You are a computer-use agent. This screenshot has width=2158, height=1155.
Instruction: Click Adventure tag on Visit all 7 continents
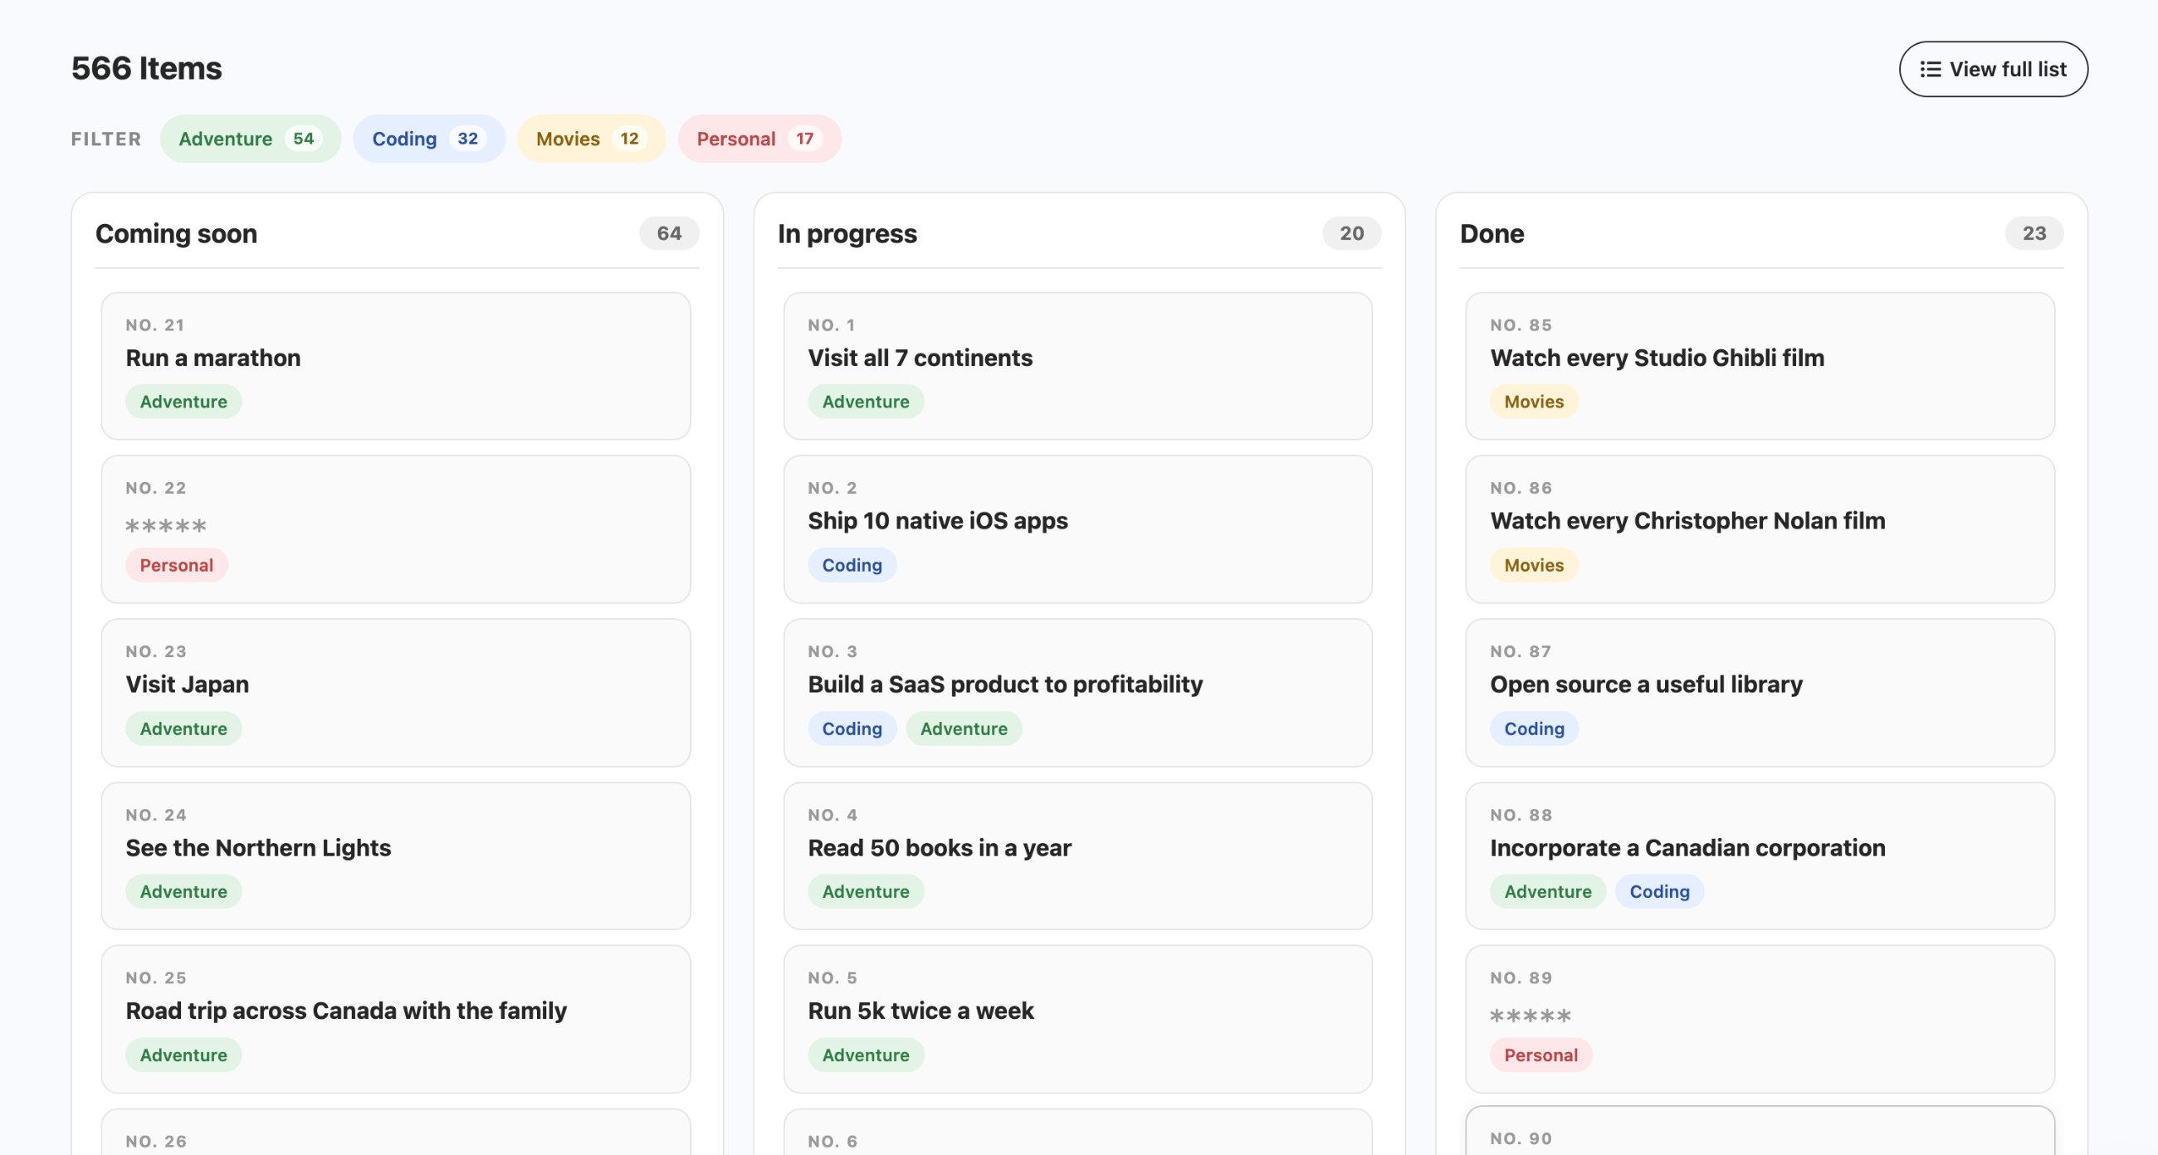tap(866, 402)
